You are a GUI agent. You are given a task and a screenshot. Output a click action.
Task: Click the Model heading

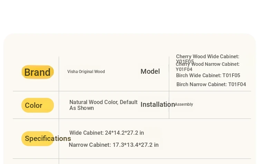150,71
